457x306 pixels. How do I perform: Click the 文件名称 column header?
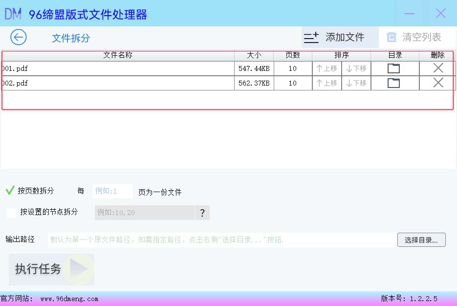[x=118, y=55]
